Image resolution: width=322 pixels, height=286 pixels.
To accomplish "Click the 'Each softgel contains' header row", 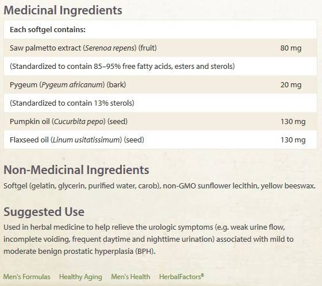I will pos(160,29).
